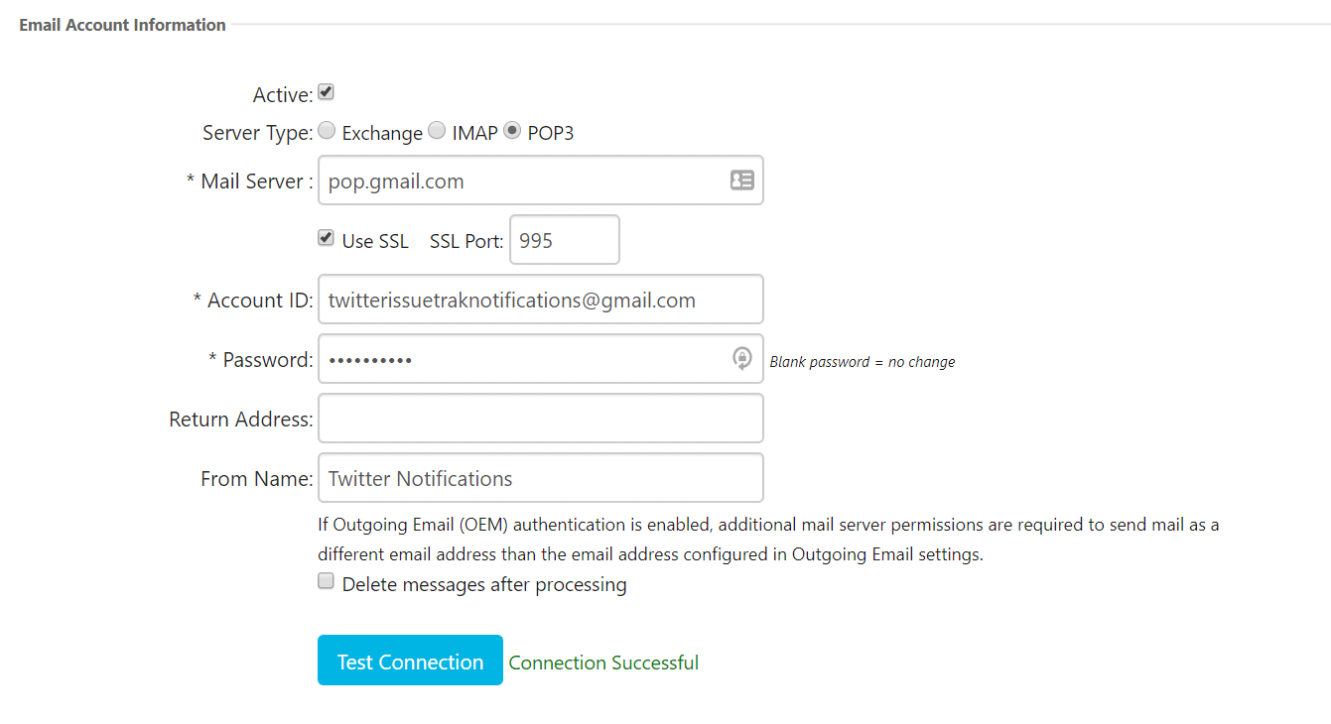
Task: Click the Test Connection button
Action: pyautogui.click(x=410, y=661)
